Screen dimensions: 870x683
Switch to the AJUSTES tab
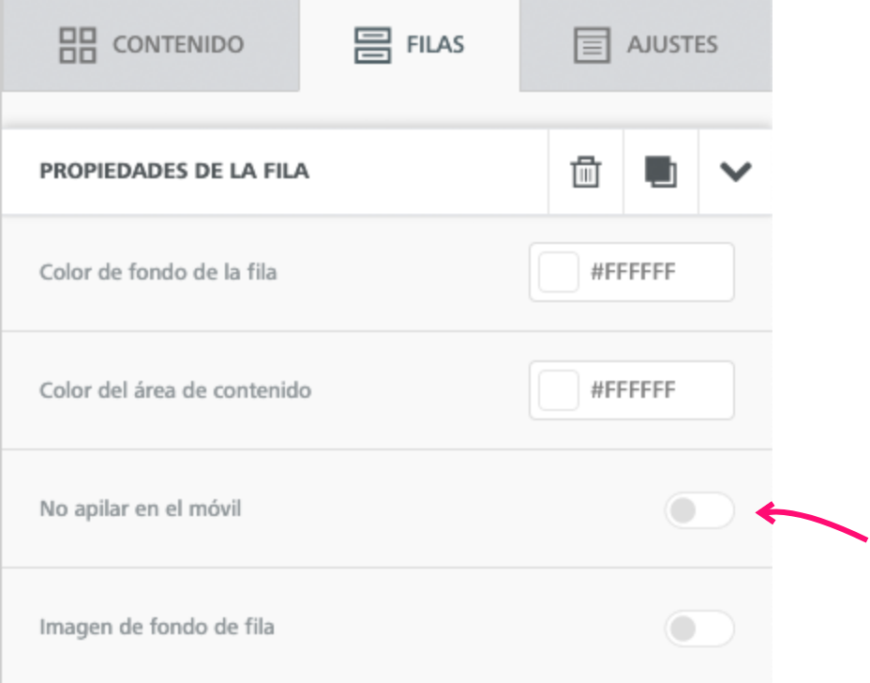tap(646, 45)
